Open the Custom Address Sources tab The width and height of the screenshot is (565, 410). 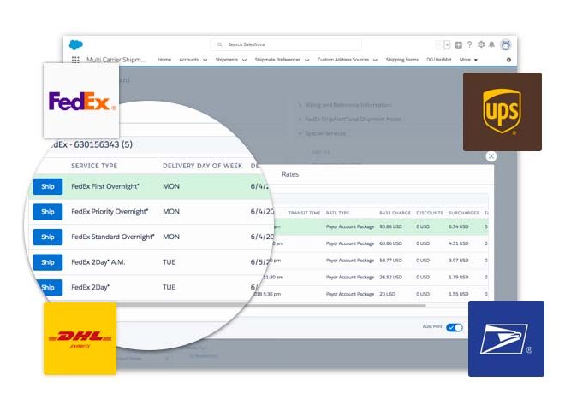coord(343,60)
